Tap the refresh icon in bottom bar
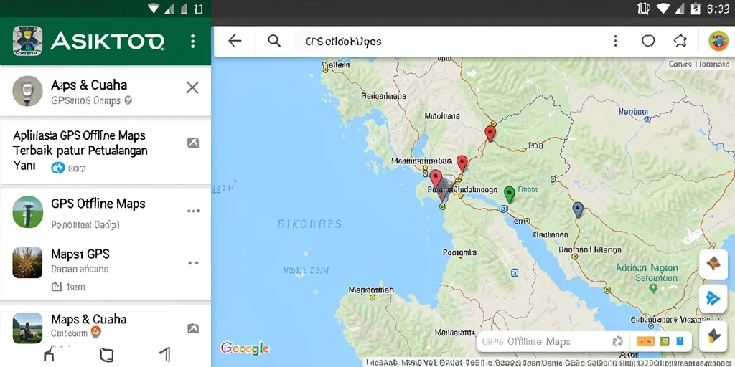 (x=618, y=341)
